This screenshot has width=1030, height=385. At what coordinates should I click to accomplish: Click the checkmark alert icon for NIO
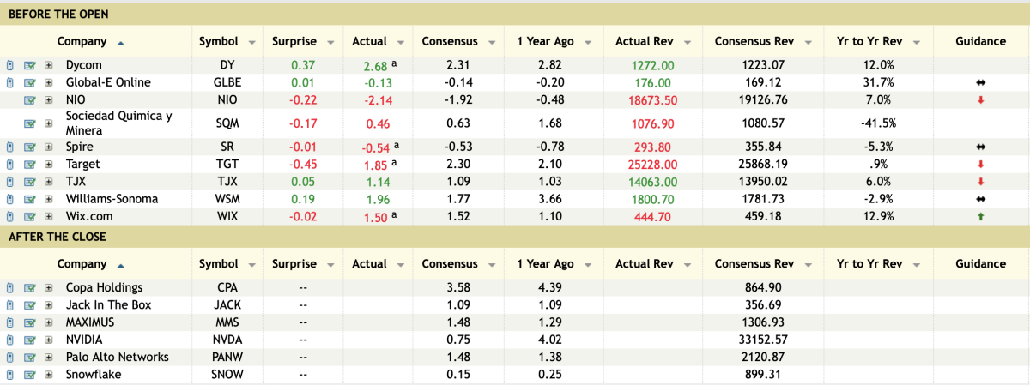pos(30,99)
